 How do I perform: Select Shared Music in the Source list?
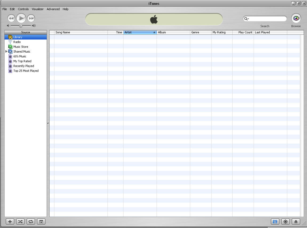click(26, 52)
